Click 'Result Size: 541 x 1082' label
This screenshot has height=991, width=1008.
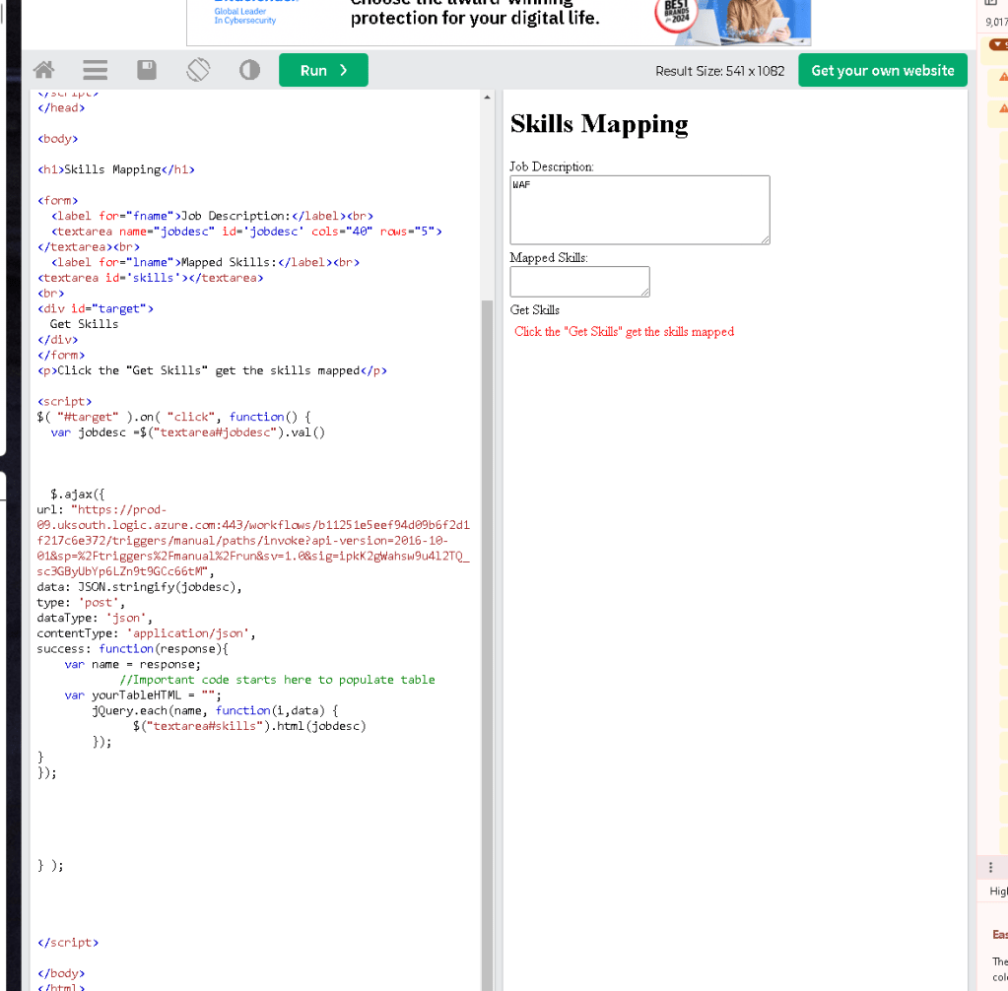(x=719, y=71)
